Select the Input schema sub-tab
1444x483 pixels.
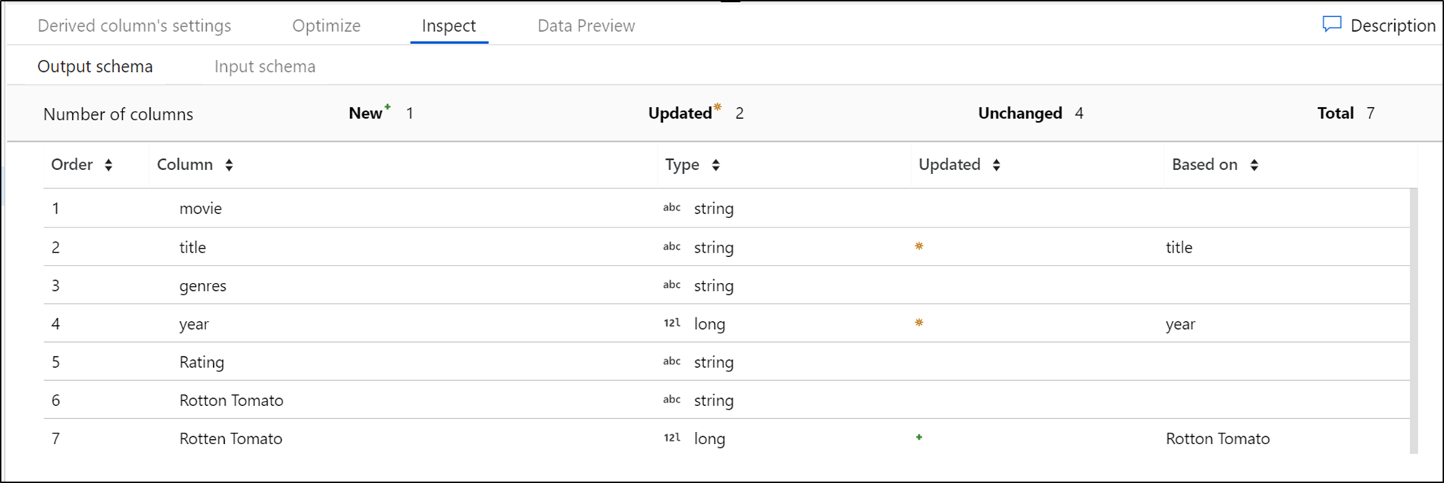[x=264, y=67]
